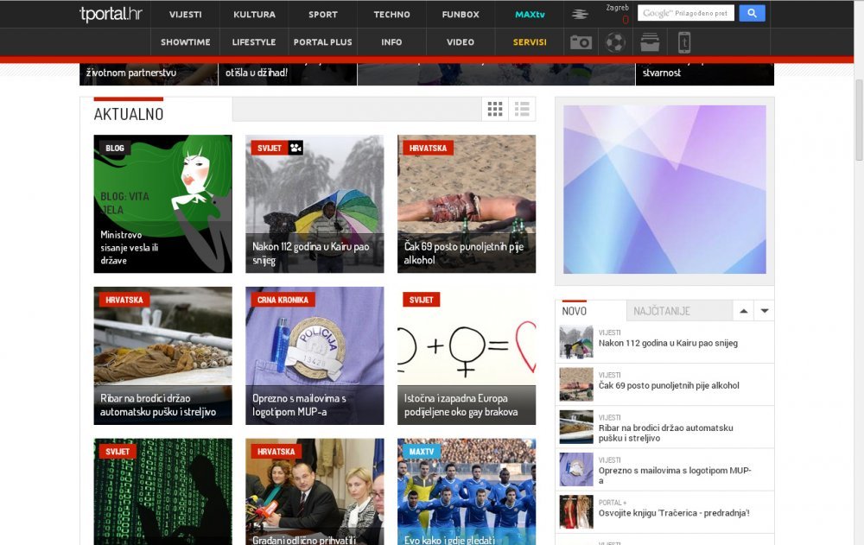Click HRVATSKA tag on the alcohol card
This screenshot has height=545, width=864.
pyautogui.click(x=429, y=148)
